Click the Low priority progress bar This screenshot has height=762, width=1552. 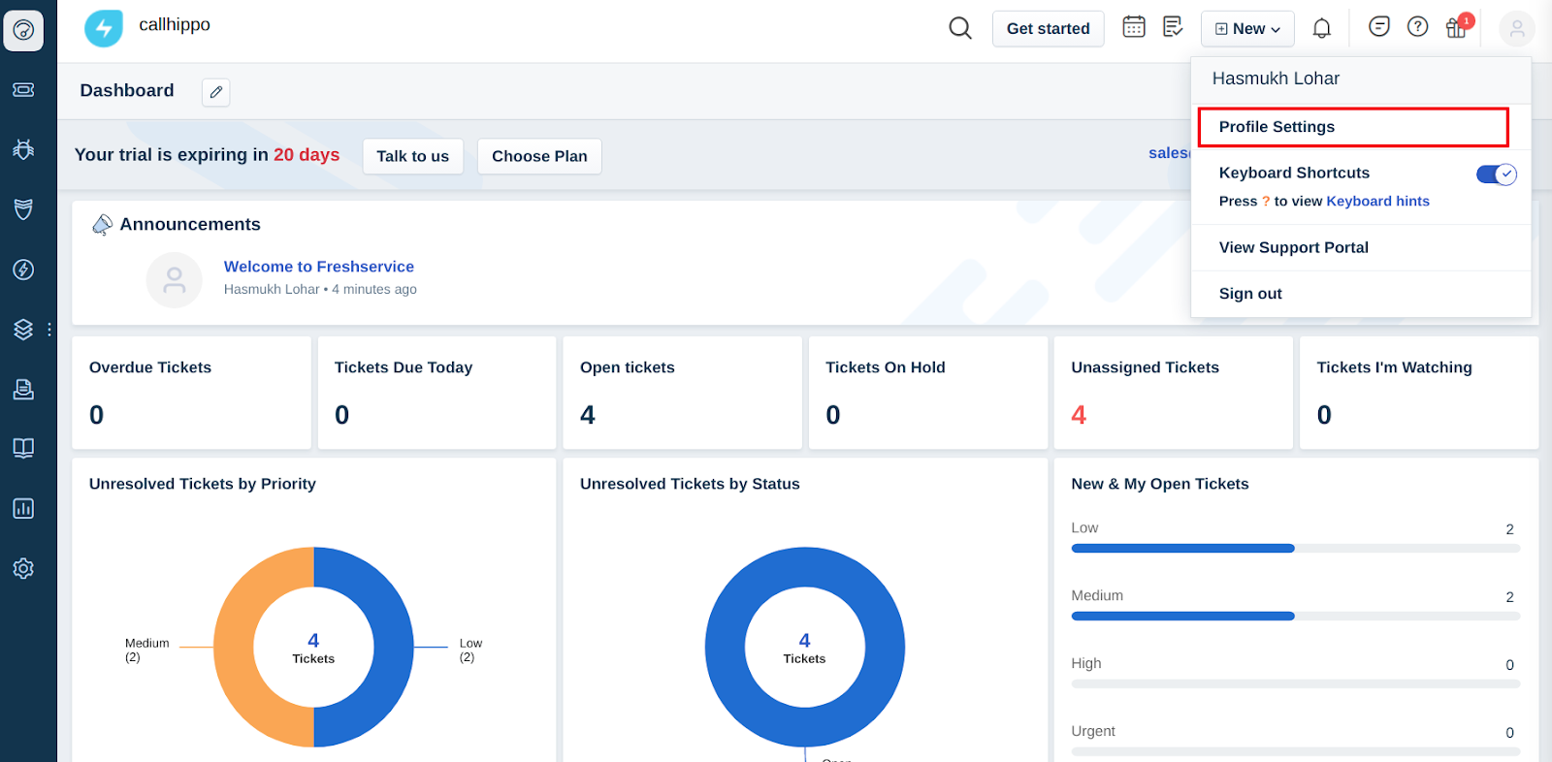click(x=1295, y=549)
